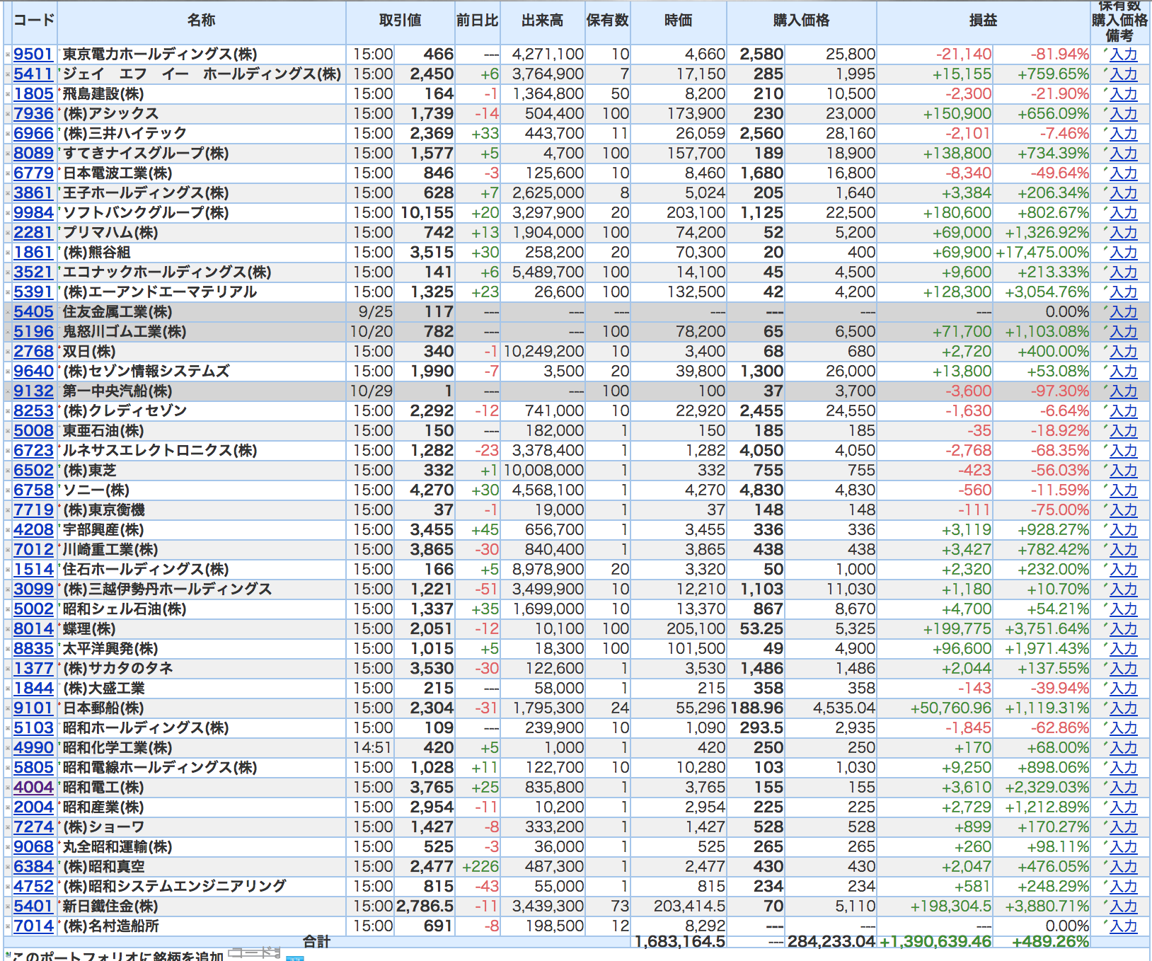
Task: Follow the 9984 stock code link
Action: click(33, 213)
